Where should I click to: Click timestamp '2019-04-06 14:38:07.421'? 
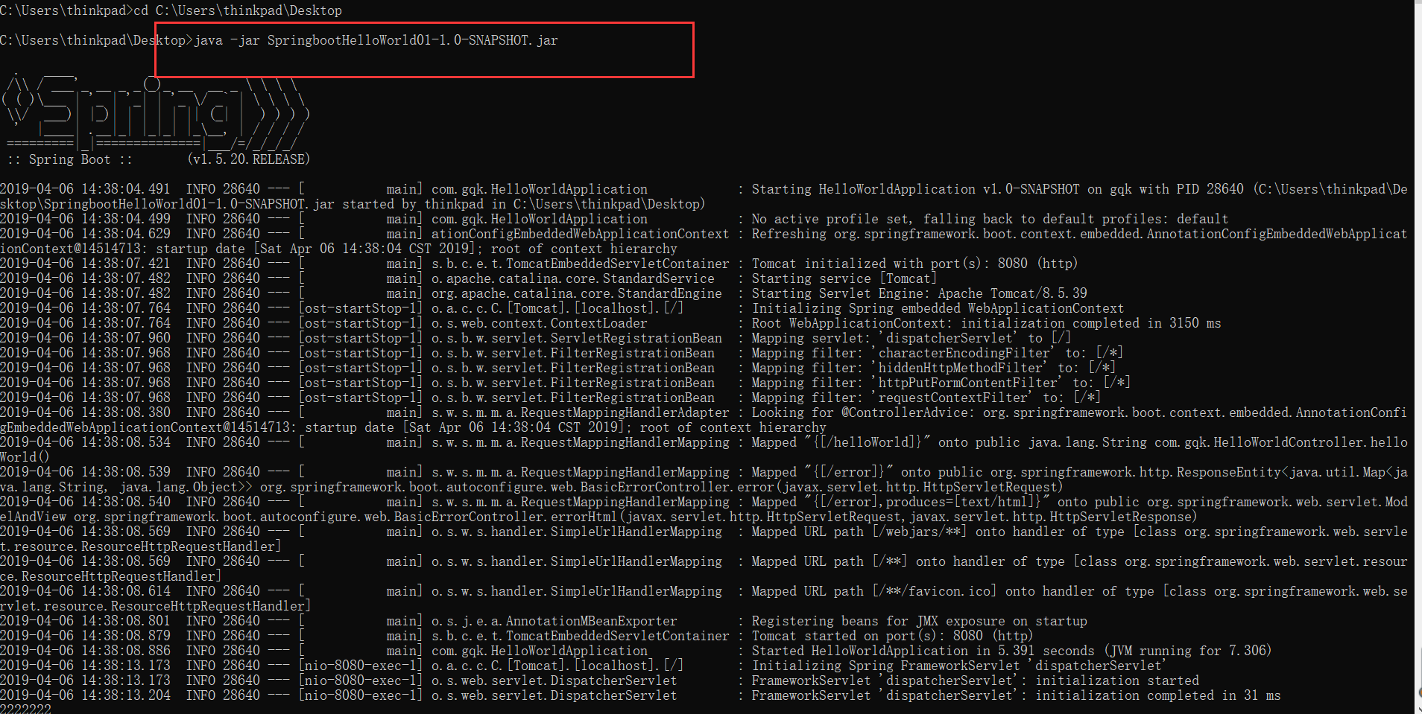pos(85,264)
